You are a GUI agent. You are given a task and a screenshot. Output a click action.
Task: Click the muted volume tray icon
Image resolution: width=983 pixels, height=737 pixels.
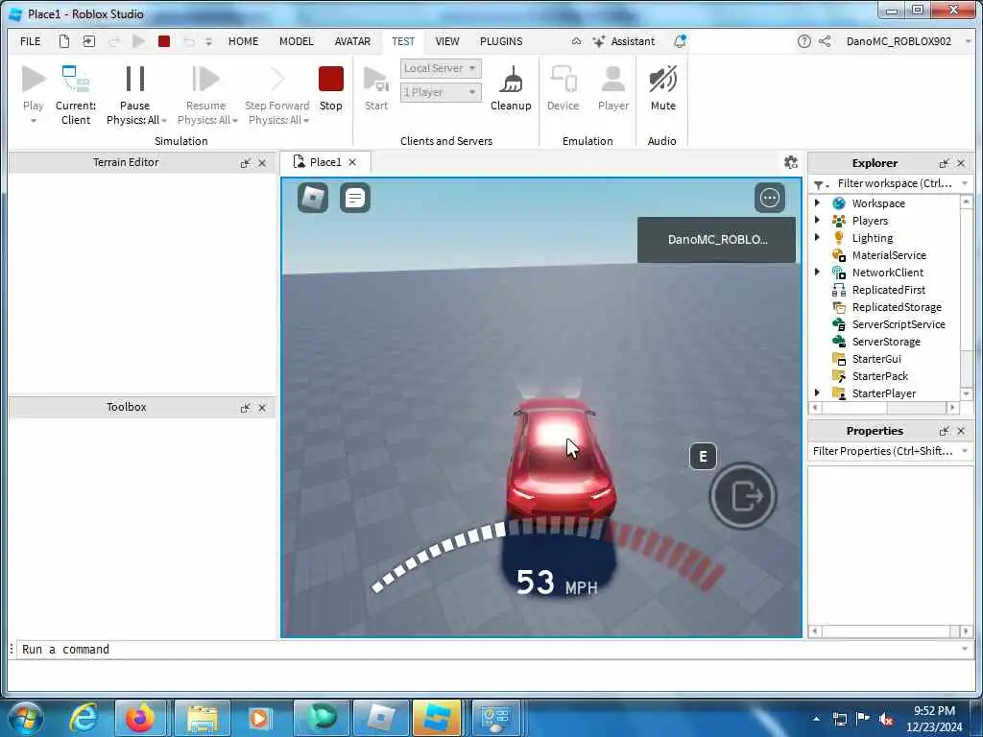tap(886, 720)
